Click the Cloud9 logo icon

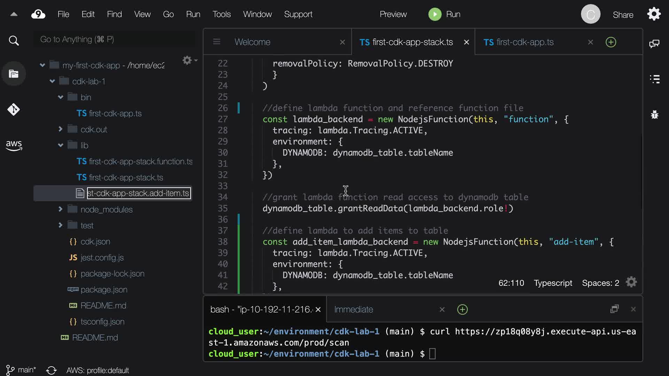[38, 14]
